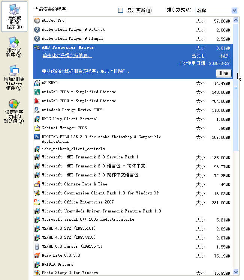244x280 pixels.
Task: Open the 排序方式 dropdown
Action: click(217, 11)
